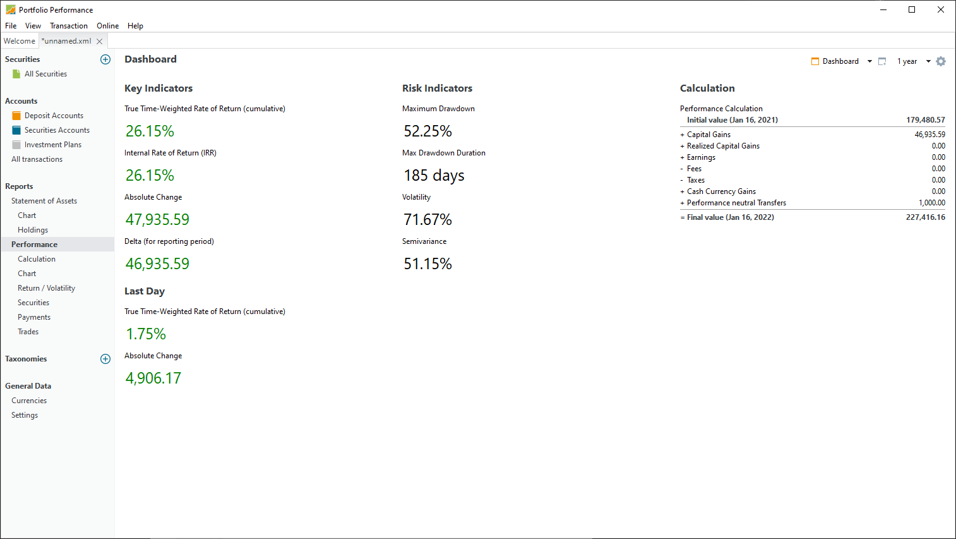Click the Delta value 46,935.59
This screenshot has height=539, width=956.
tap(157, 263)
